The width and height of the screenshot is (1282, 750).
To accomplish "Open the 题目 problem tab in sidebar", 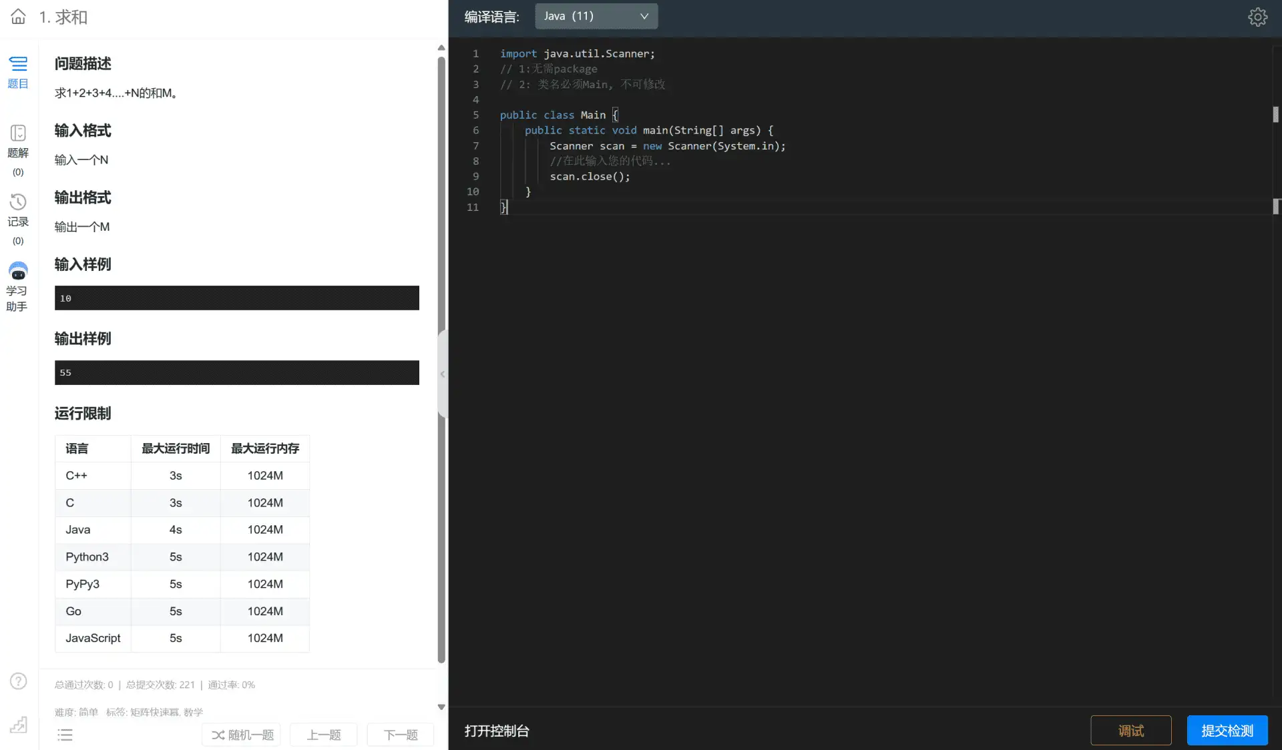I will coord(18,72).
